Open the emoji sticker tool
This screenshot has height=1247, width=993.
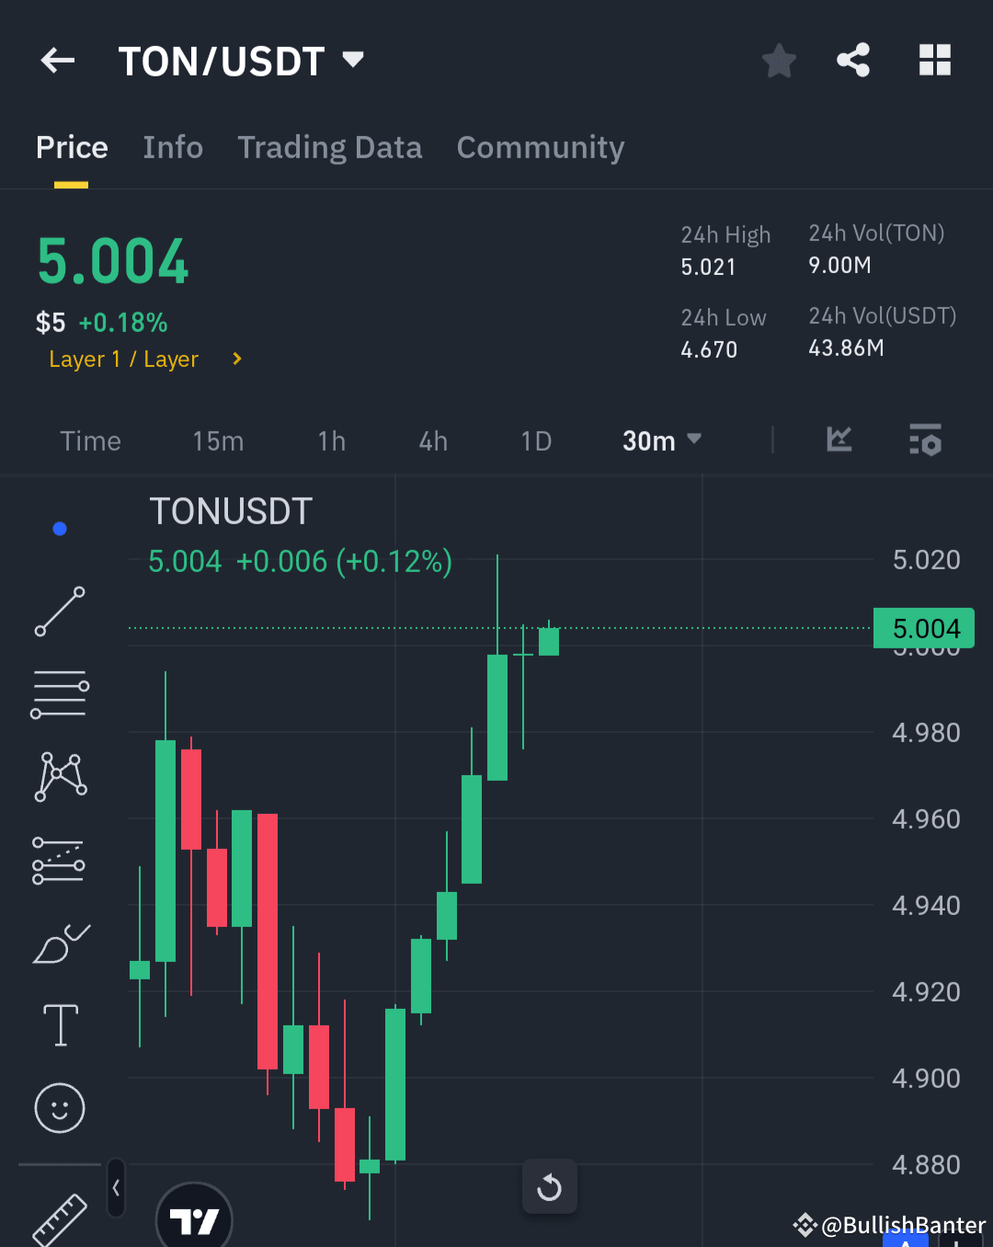[x=59, y=1108]
